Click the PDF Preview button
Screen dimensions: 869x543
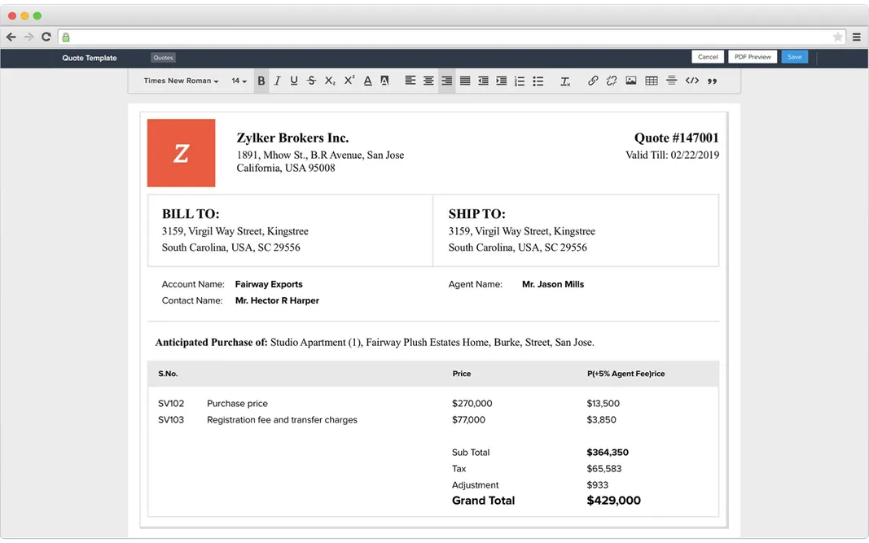point(752,56)
